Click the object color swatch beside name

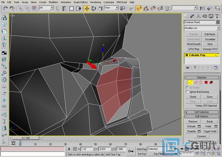218,22
